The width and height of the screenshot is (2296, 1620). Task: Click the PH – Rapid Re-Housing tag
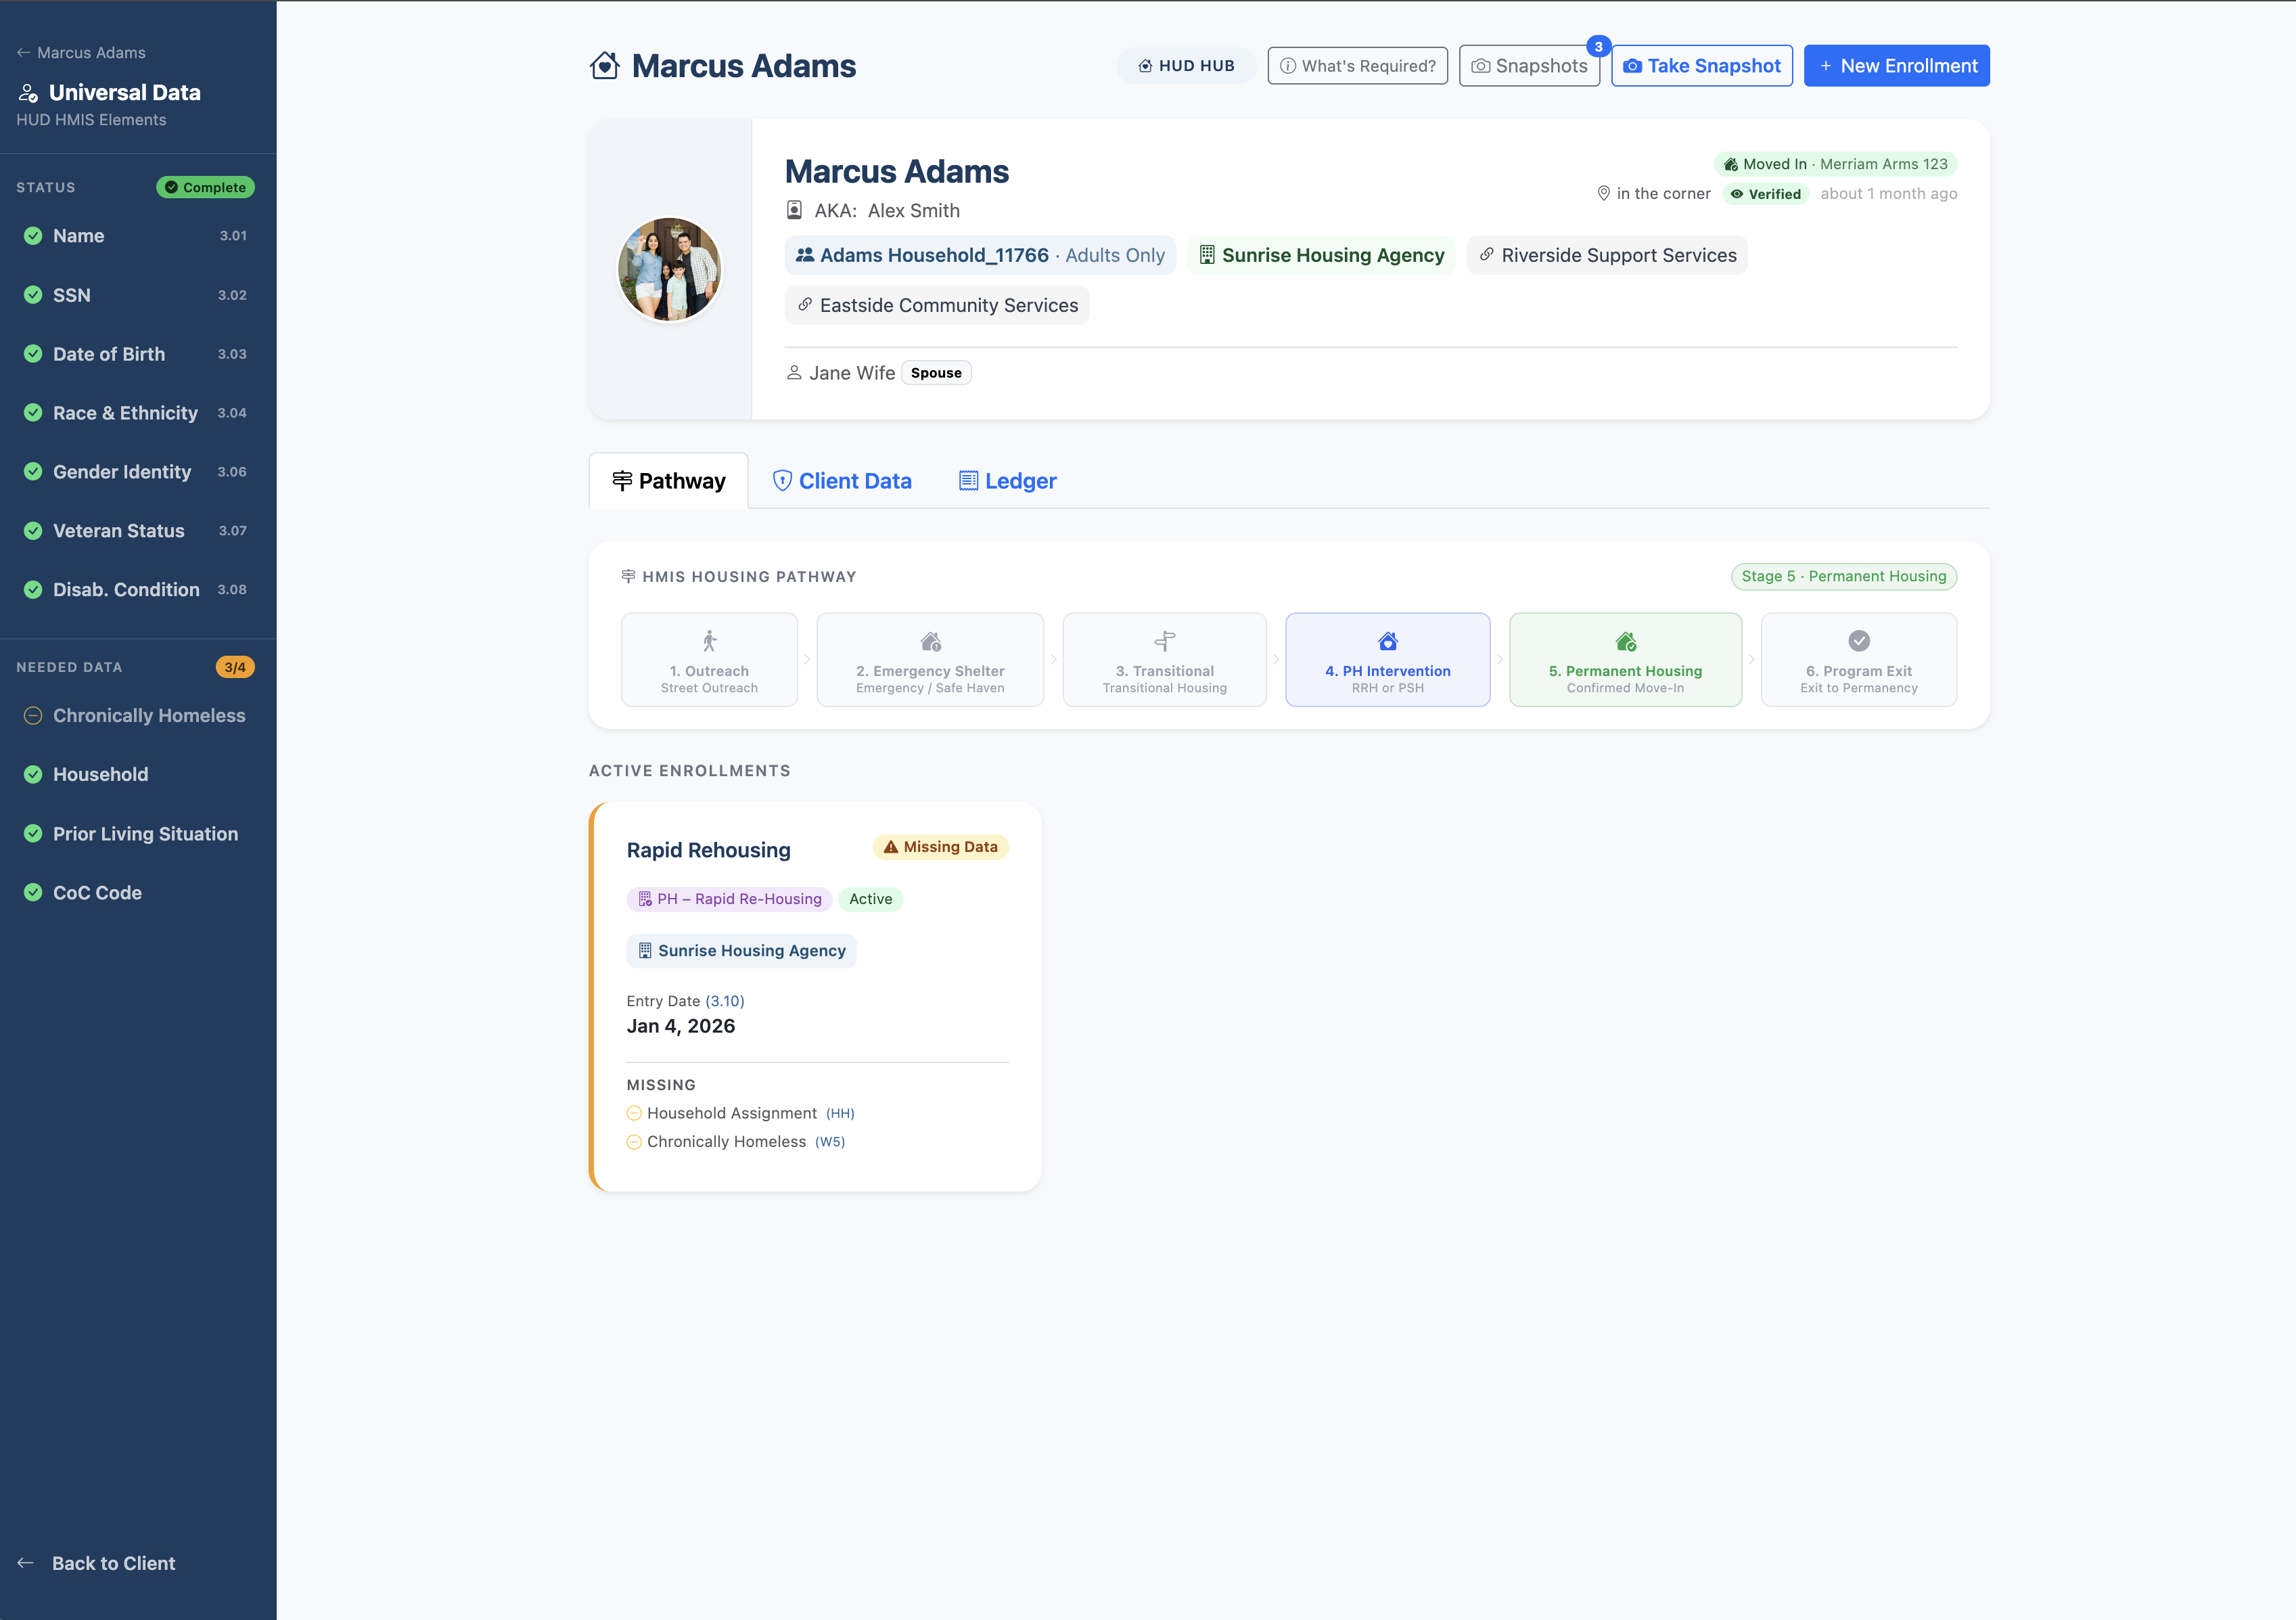coord(730,899)
